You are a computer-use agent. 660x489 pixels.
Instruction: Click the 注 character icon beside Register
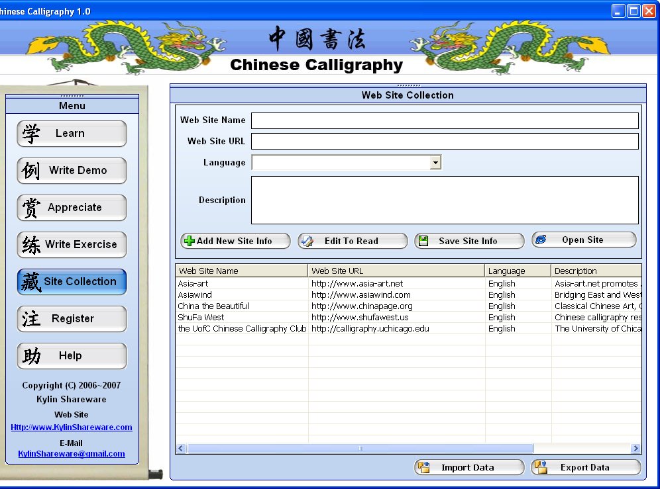(x=31, y=319)
